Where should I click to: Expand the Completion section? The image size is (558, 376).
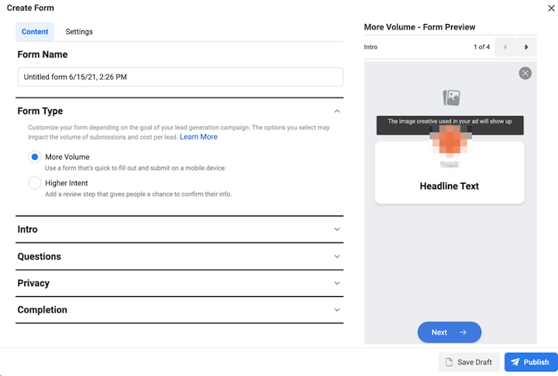click(x=179, y=310)
